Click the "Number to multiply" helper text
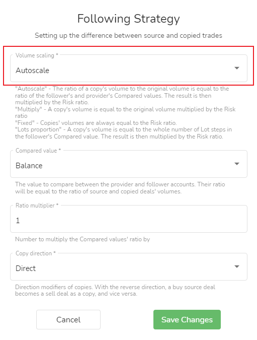The height and width of the screenshot is (340, 257). pos(82,239)
